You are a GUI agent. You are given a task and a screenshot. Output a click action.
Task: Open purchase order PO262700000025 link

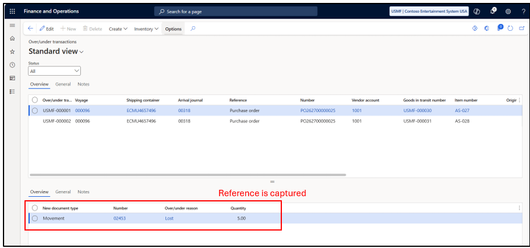click(318, 111)
